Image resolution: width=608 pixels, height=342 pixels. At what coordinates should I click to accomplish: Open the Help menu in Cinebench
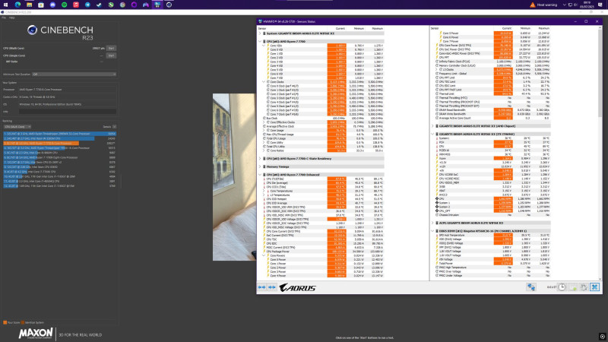tap(11, 17)
